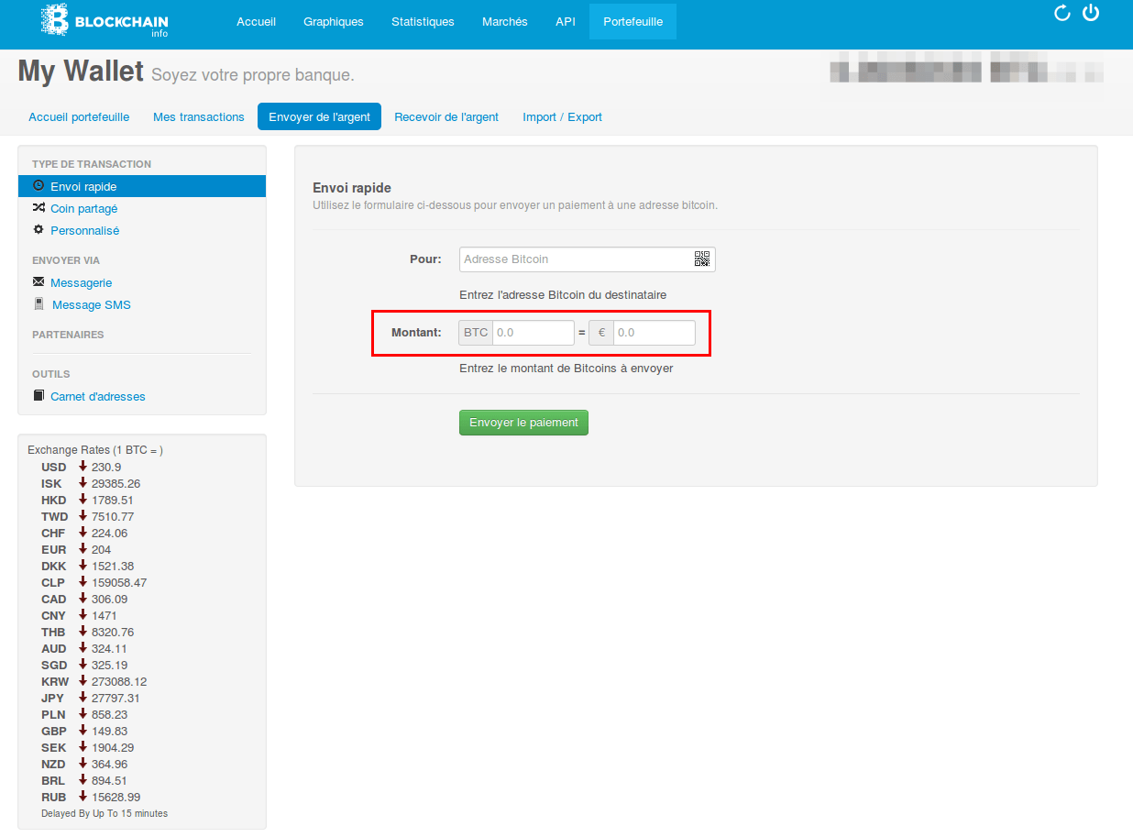Select the Envoi rapide clock icon
Image resolution: width=1133 pixels, height=837 pixels.
[x=38, y=185]
